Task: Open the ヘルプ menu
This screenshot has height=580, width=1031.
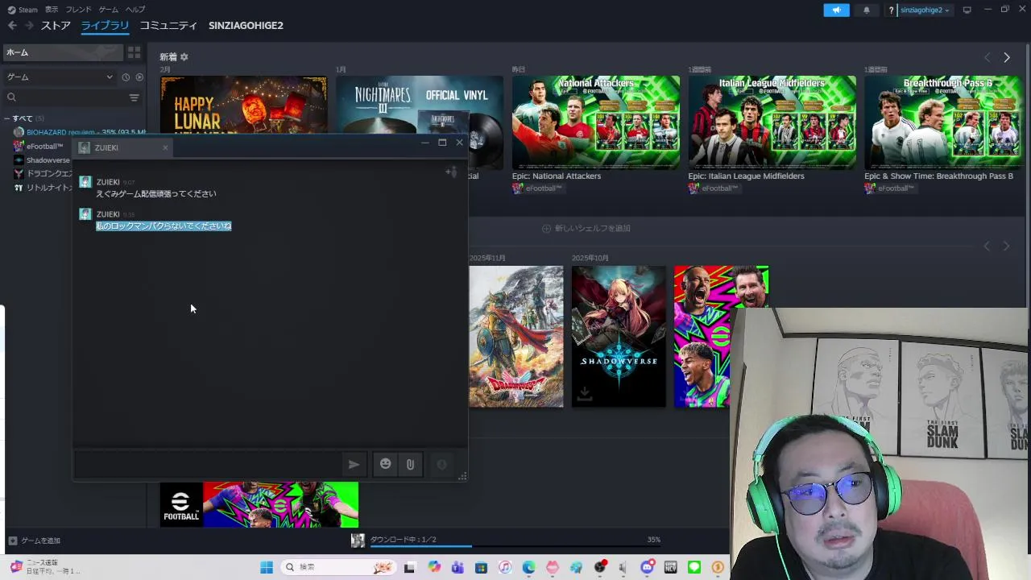Action: click(135, 10)
